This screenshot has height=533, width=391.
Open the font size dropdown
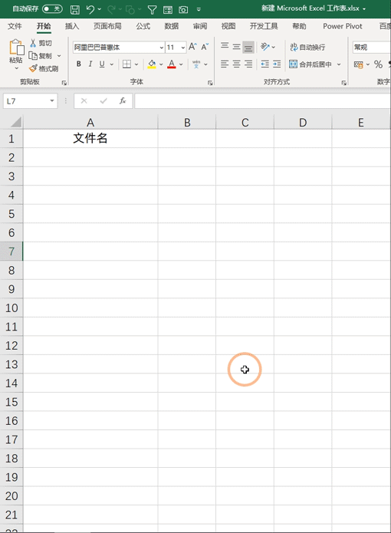[183, 48]
